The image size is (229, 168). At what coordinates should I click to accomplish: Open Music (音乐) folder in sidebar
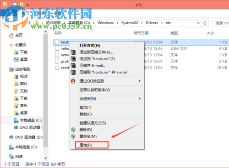[24, 105]
